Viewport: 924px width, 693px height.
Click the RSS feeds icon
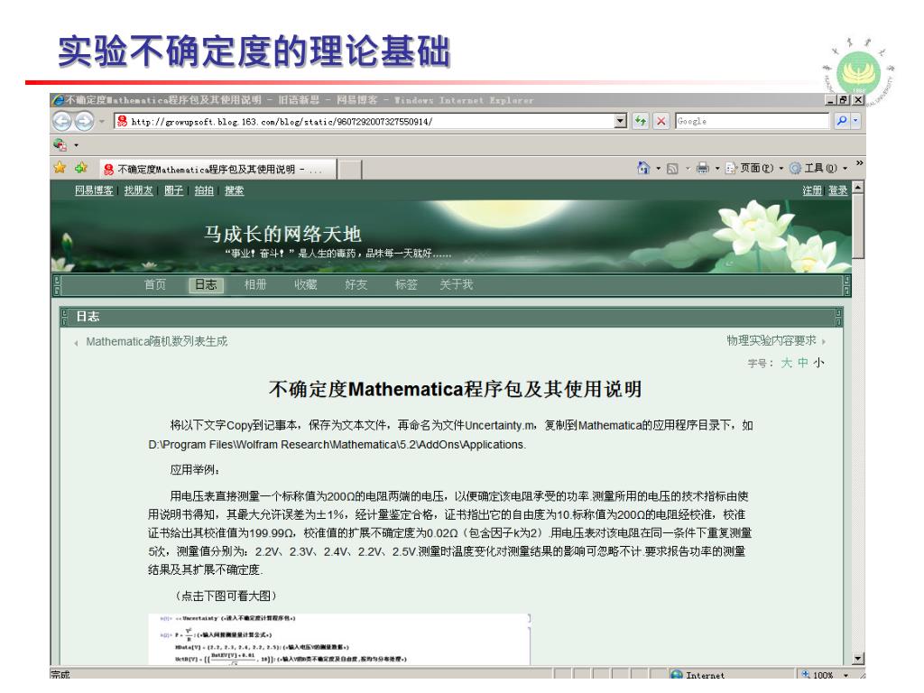tap(672, 169)
